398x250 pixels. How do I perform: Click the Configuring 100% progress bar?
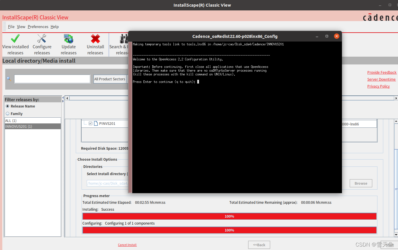coord(229,230)
